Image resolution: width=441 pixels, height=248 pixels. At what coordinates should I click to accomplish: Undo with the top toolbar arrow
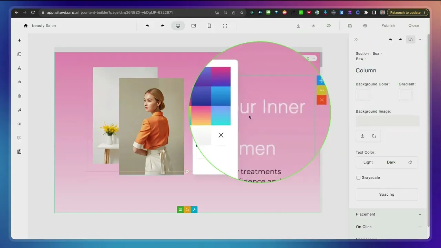[x=147, y=25]
